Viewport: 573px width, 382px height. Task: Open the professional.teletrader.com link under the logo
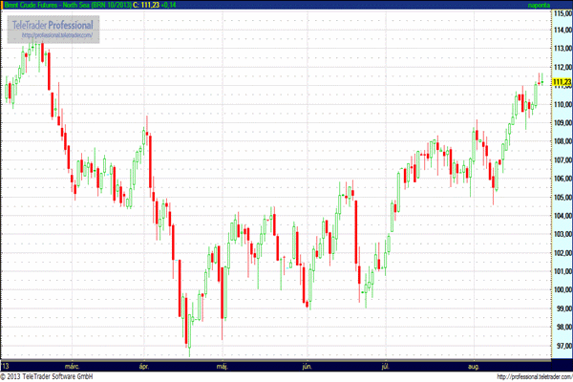57,35
